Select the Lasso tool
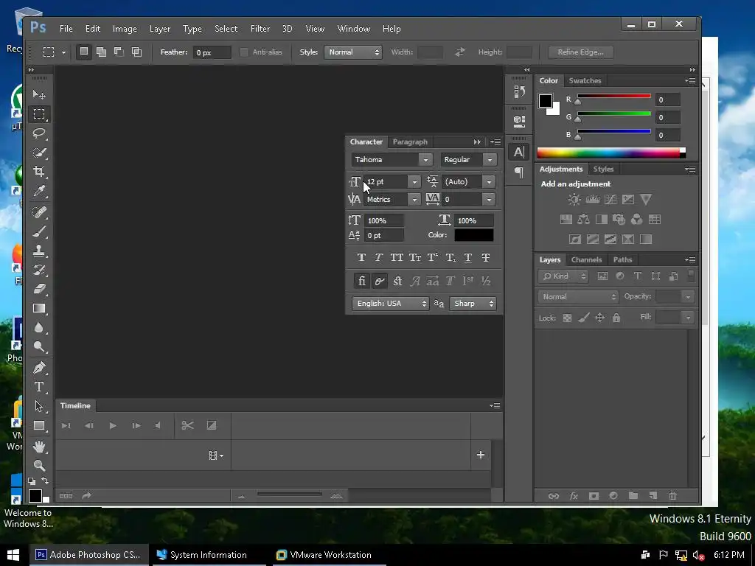The width and height of the screenshot is (755, 566). pos(39,133)
